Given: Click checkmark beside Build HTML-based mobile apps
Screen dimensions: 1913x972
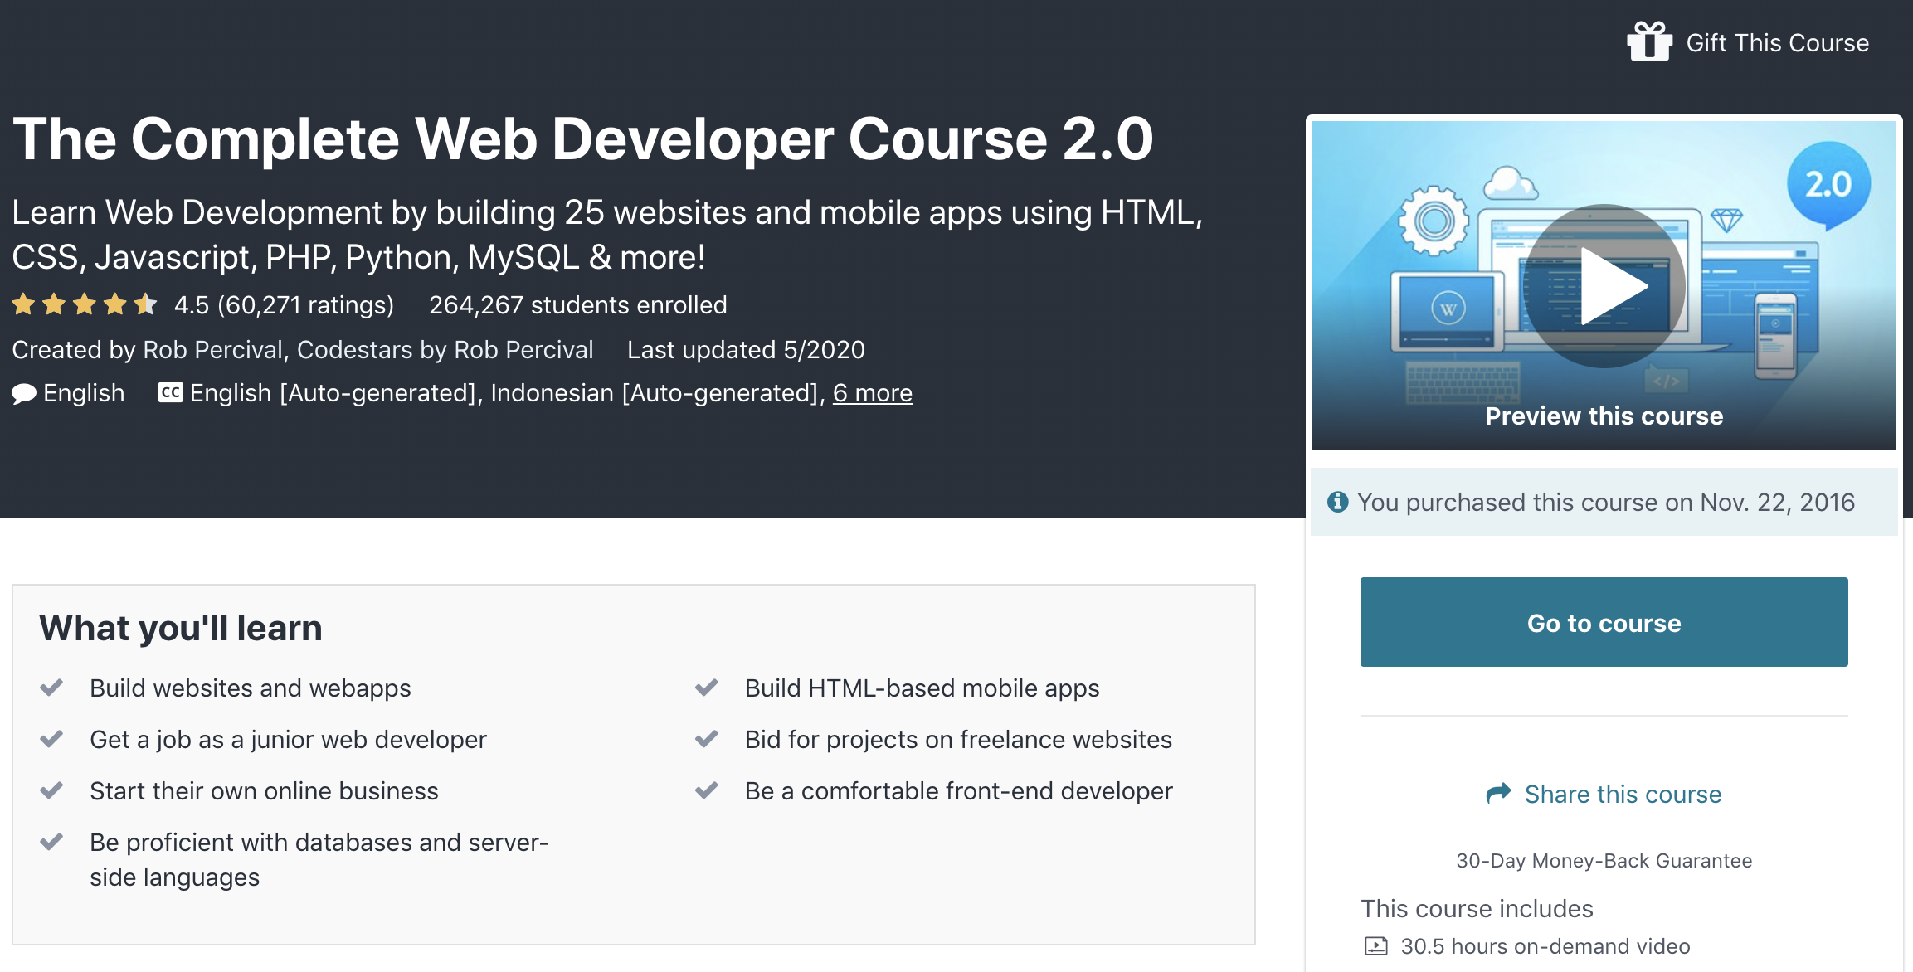Looking at the screenshot, I should (x=707, y=688).
